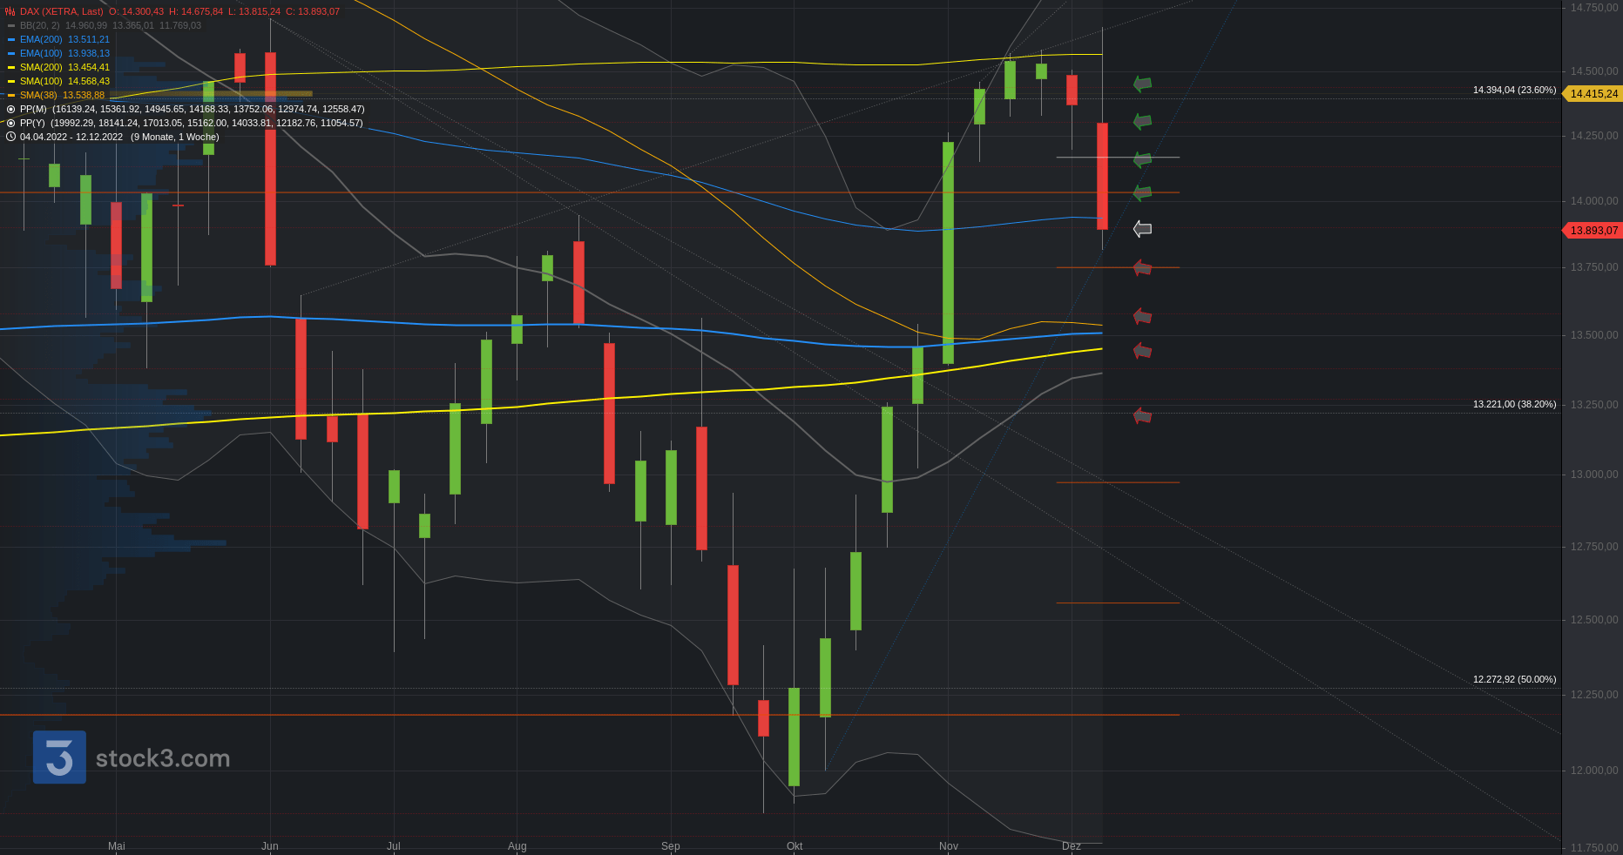The height and width of the screenshot is (855, 1623).
Task: Click the yellow 14.415,24 price tag
Action: 1593,94
